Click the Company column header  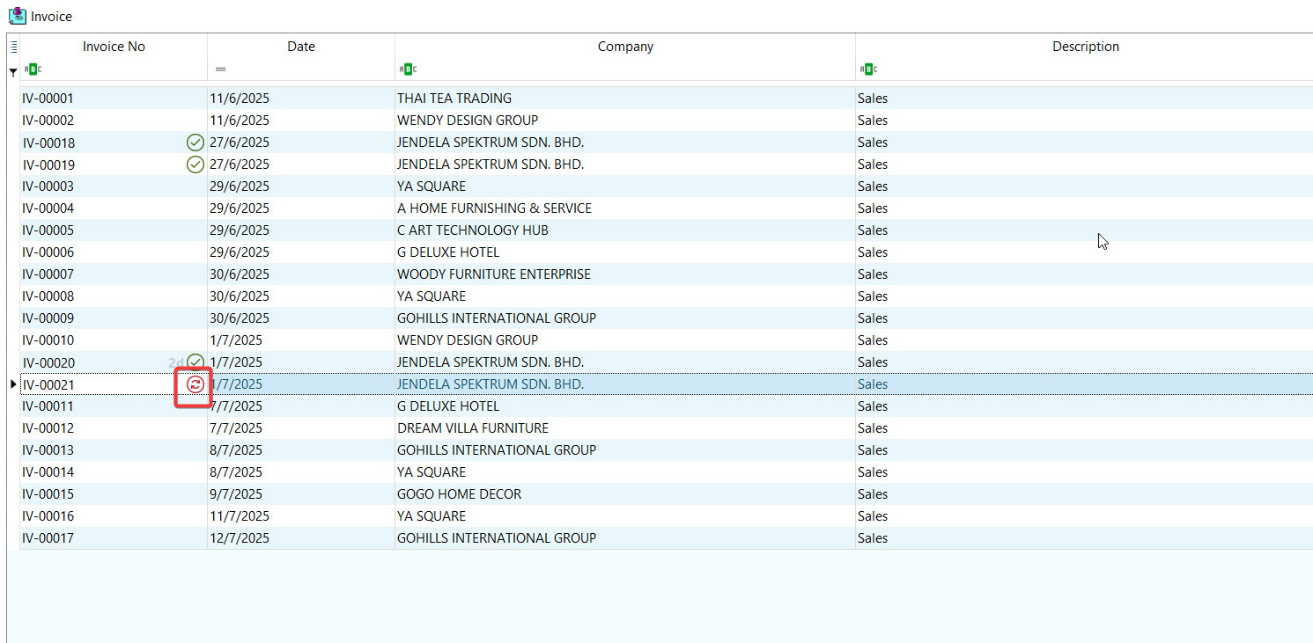click(x=625, y=47)
